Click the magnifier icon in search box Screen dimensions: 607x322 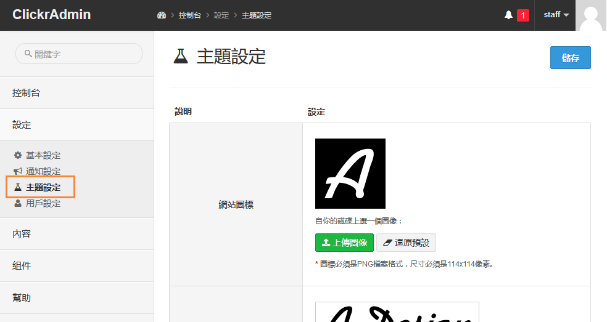click(x=28, y=54)
